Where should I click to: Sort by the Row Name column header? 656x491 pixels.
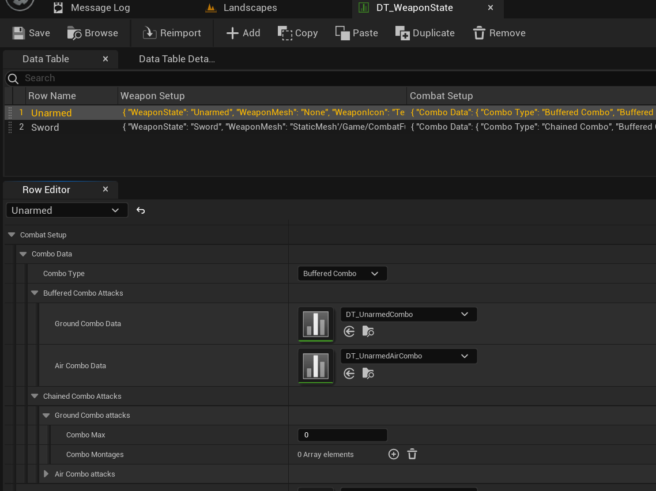click(71, 96)
